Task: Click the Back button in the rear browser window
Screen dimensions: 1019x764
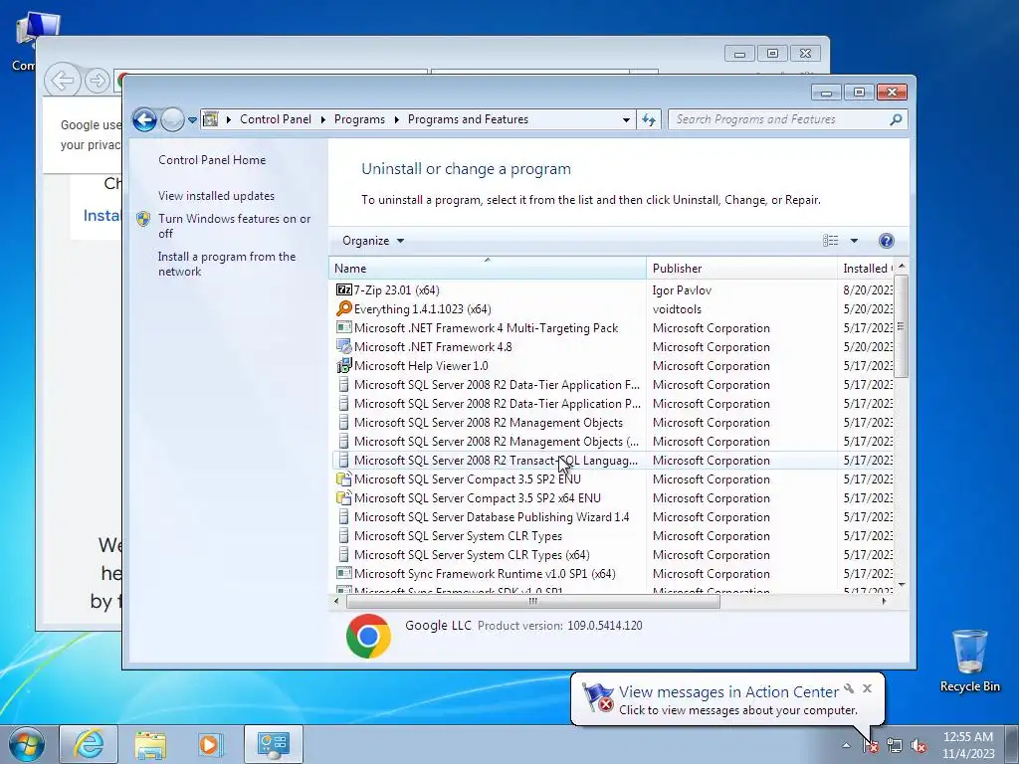Action: 63,81
